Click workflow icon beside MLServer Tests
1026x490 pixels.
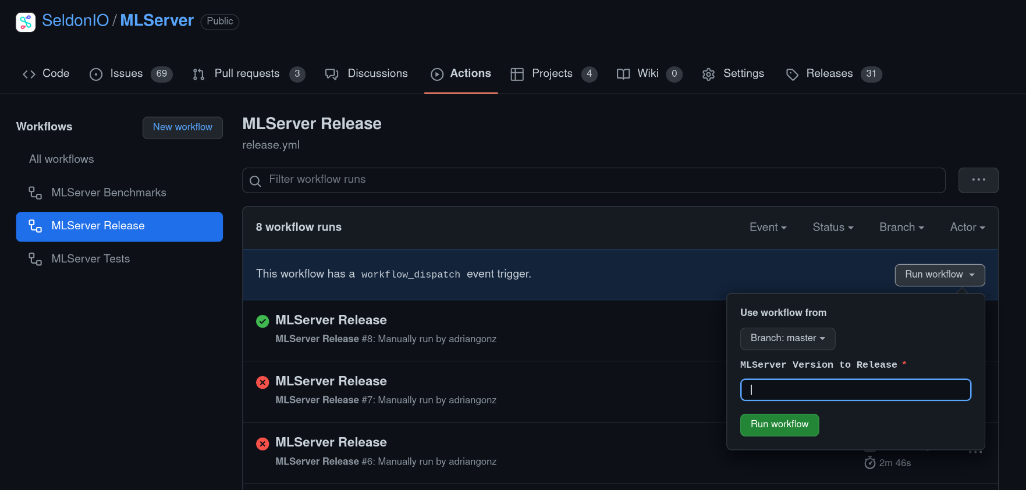[35, 260]
